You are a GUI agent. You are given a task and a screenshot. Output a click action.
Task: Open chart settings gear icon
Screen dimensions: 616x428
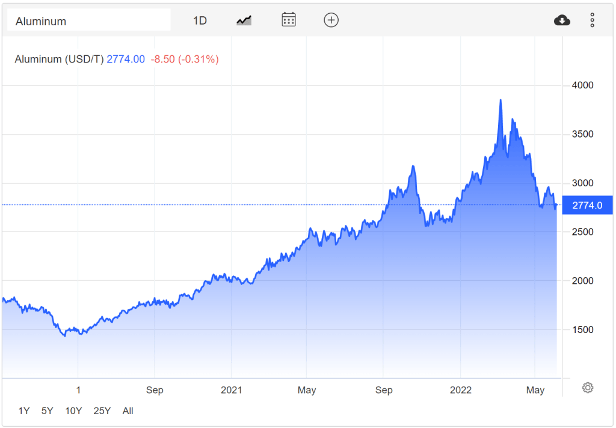588,388
